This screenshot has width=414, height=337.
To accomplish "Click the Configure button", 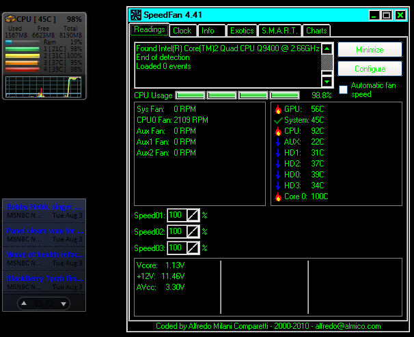I will 370,69.
